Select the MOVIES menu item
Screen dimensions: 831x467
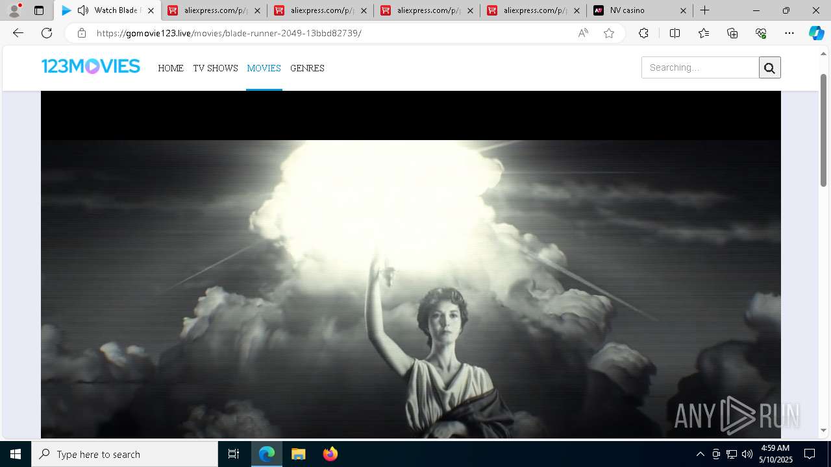(264, 68)
